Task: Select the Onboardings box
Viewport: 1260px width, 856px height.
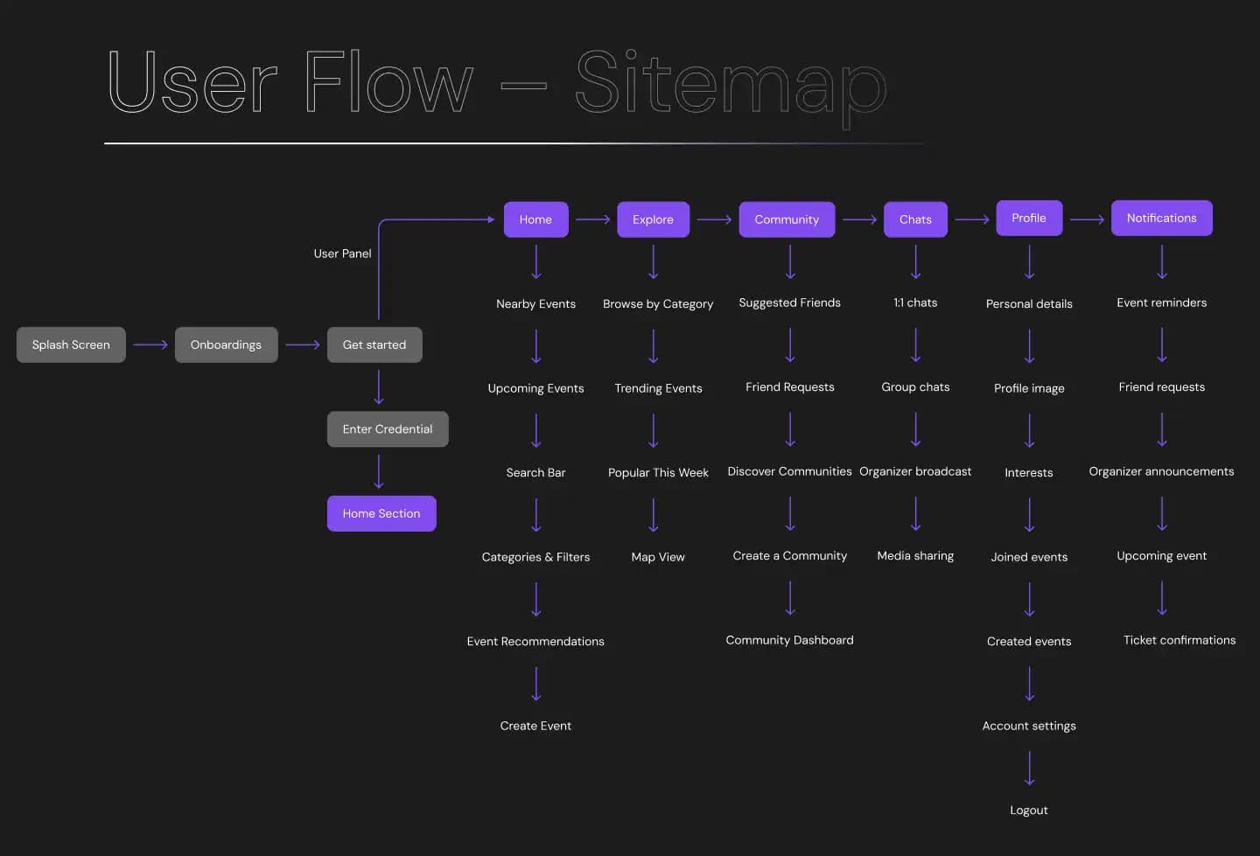Action: point(226,344)
